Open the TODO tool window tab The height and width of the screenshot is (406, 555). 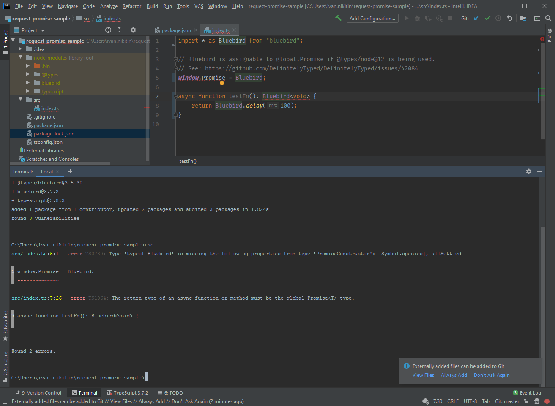(170, 392)
